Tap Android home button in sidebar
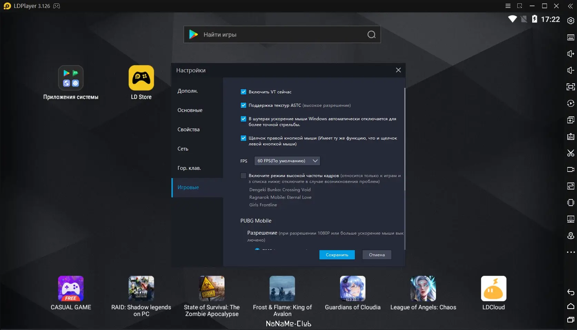Image resolution: width=577 pixels, height=330 pixels. tap(571, 306)
